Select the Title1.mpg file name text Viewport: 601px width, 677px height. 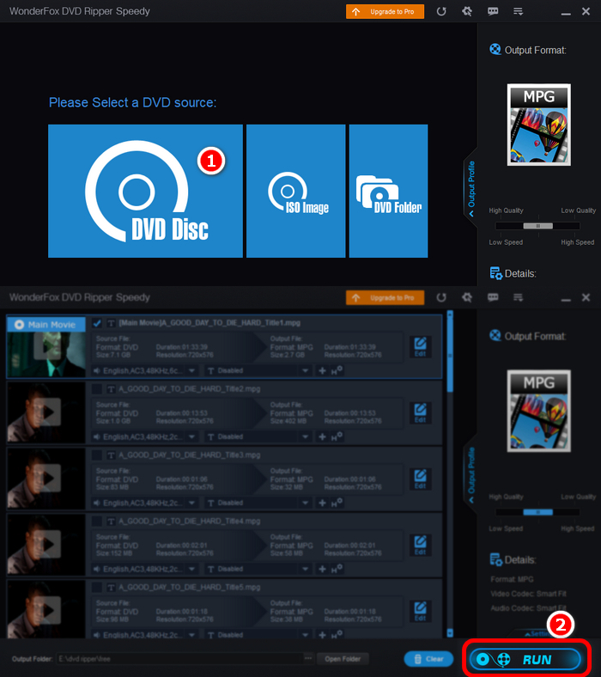(209, 323)
